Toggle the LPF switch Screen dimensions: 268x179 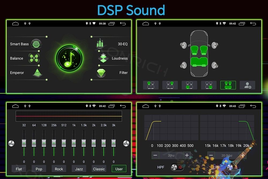click(x=233, y=167)
